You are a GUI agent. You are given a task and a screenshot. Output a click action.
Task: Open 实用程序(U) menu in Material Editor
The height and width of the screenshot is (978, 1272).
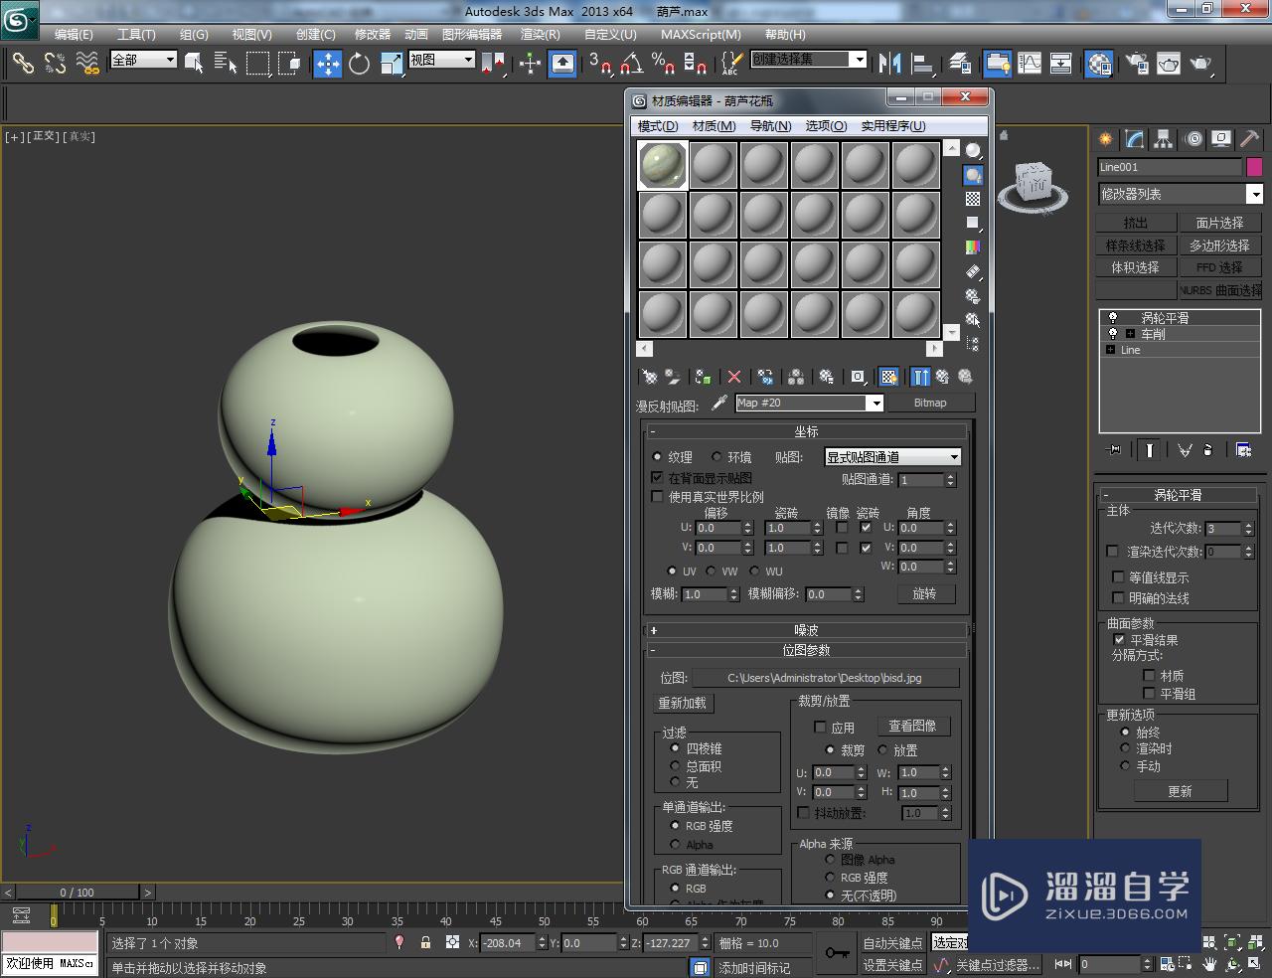tap(892, 126)
